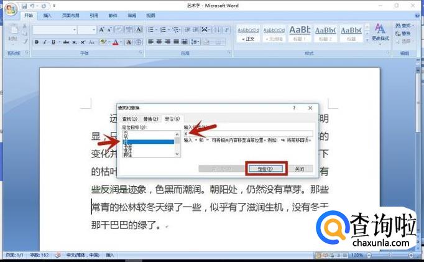Switch to 替换 tab in dialog
This screenshot has height=262, width=424.
coord(150,119)
